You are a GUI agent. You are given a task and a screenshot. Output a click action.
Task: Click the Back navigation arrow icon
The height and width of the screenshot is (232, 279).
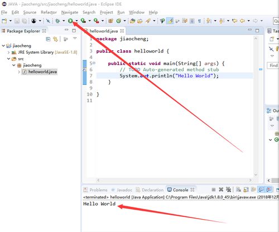point(242,21)
